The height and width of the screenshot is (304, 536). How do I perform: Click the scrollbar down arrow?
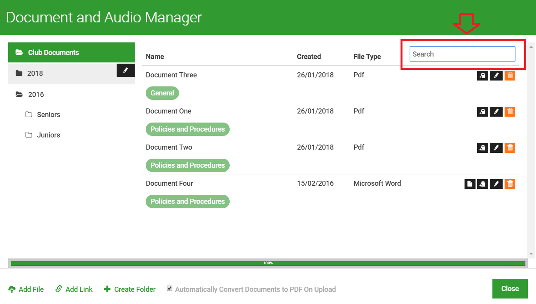pos(531,254)
